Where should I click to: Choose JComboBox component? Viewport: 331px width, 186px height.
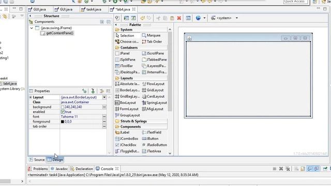click(x=127, y=139)
